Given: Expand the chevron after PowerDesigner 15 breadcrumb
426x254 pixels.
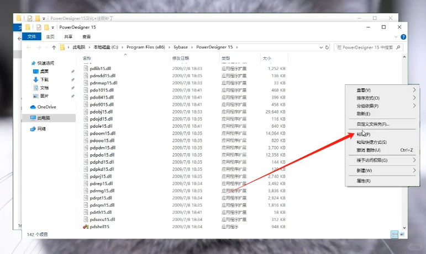Looking at the screenshot, I should 237,47.
